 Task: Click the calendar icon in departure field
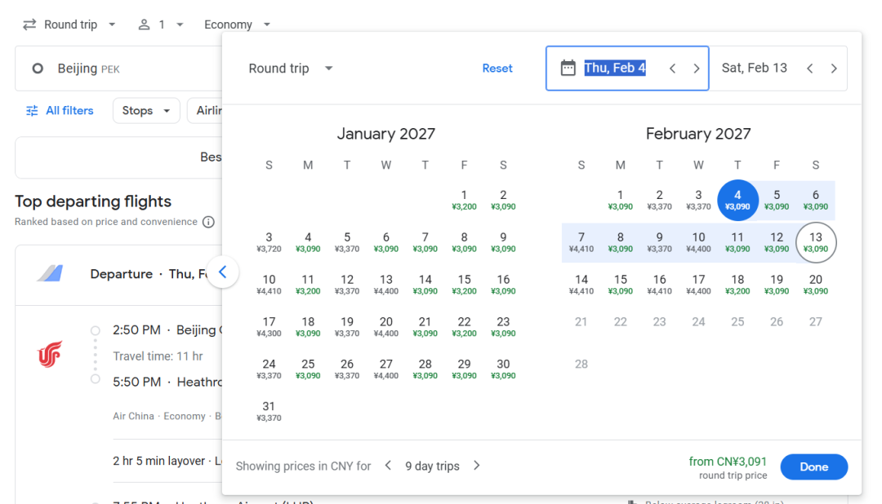(x=568, y=69)
